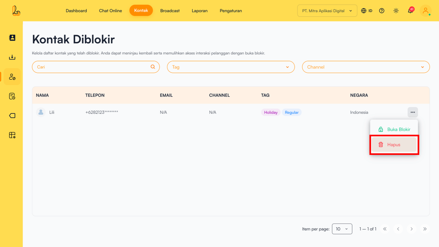Choose Buka Blokir in the context menu
Image resolution: width=439 pixels, height=247 pixels.
[x=394, y=129]
